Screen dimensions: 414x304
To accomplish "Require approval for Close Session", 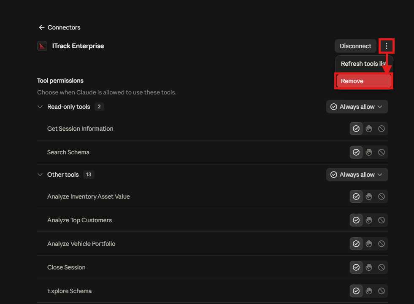I will coord(369,267).
